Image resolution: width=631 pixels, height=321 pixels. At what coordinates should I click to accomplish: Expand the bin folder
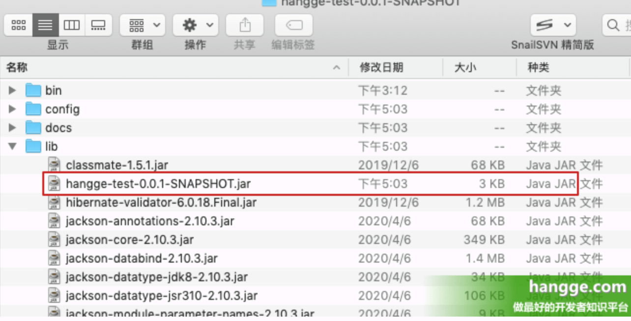[x=12, y=90]
